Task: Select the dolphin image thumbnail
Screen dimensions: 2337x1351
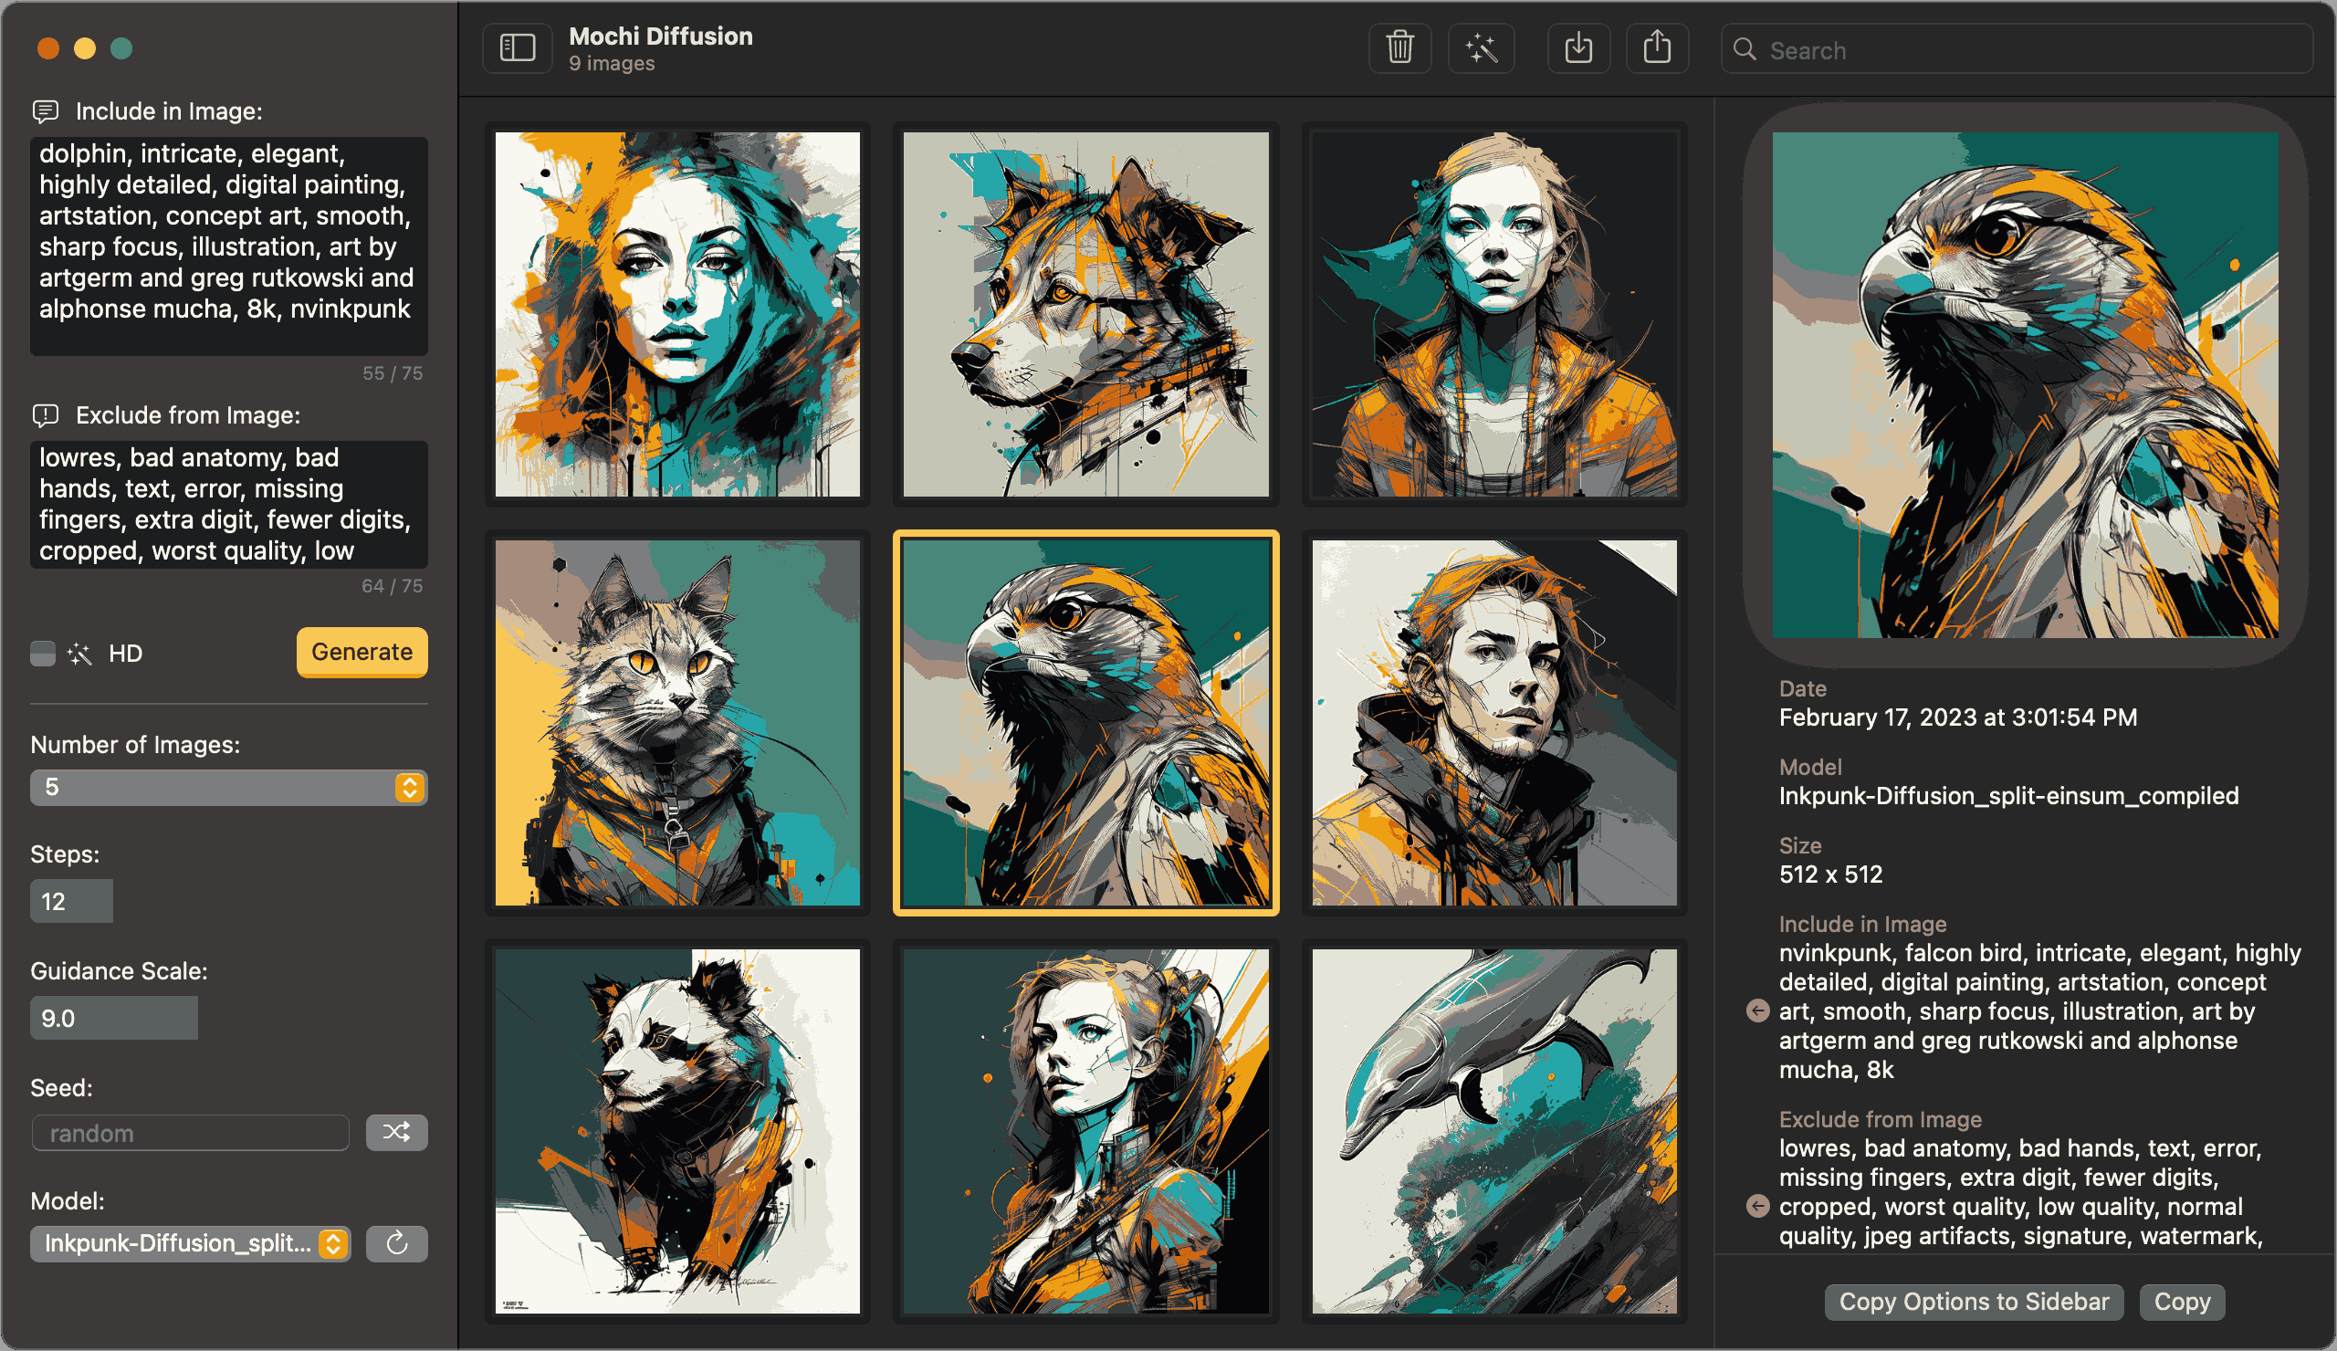Action: coord(1493,1130)
